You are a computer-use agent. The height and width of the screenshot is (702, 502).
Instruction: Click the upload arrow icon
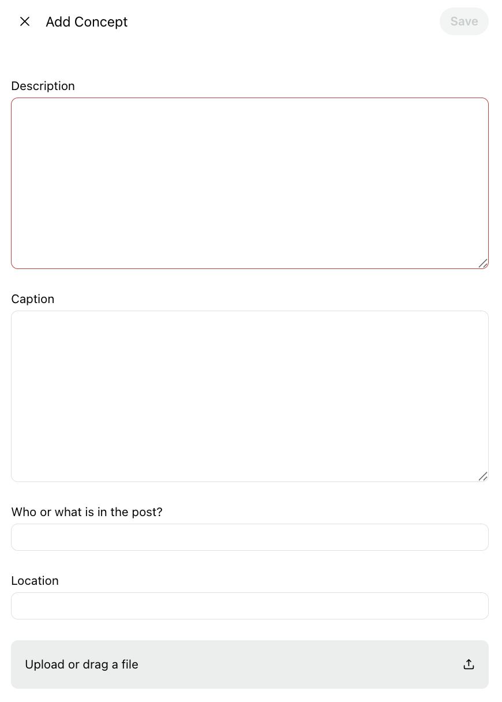[469, 664]
